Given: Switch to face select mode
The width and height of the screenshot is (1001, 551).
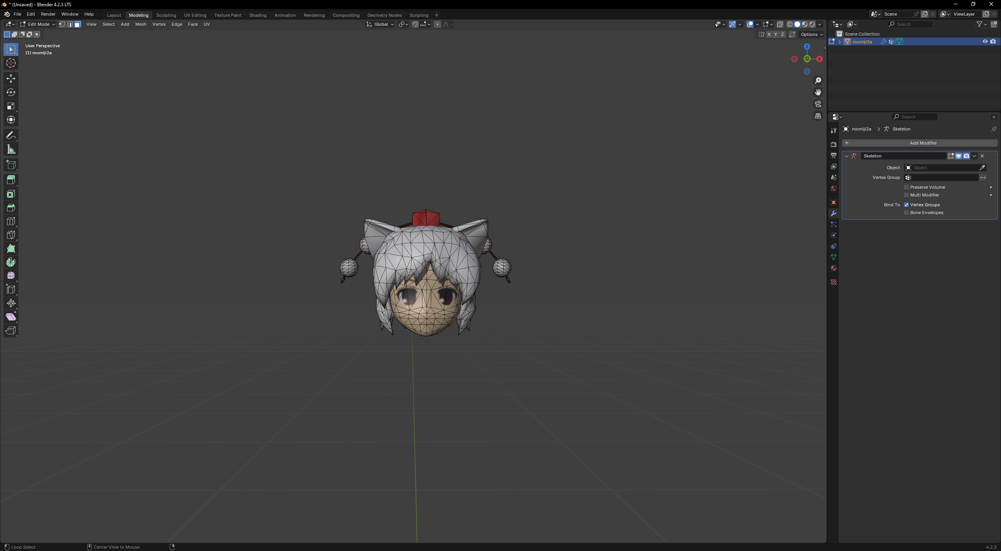Looking at the screenshot, I should coord(78,24).
